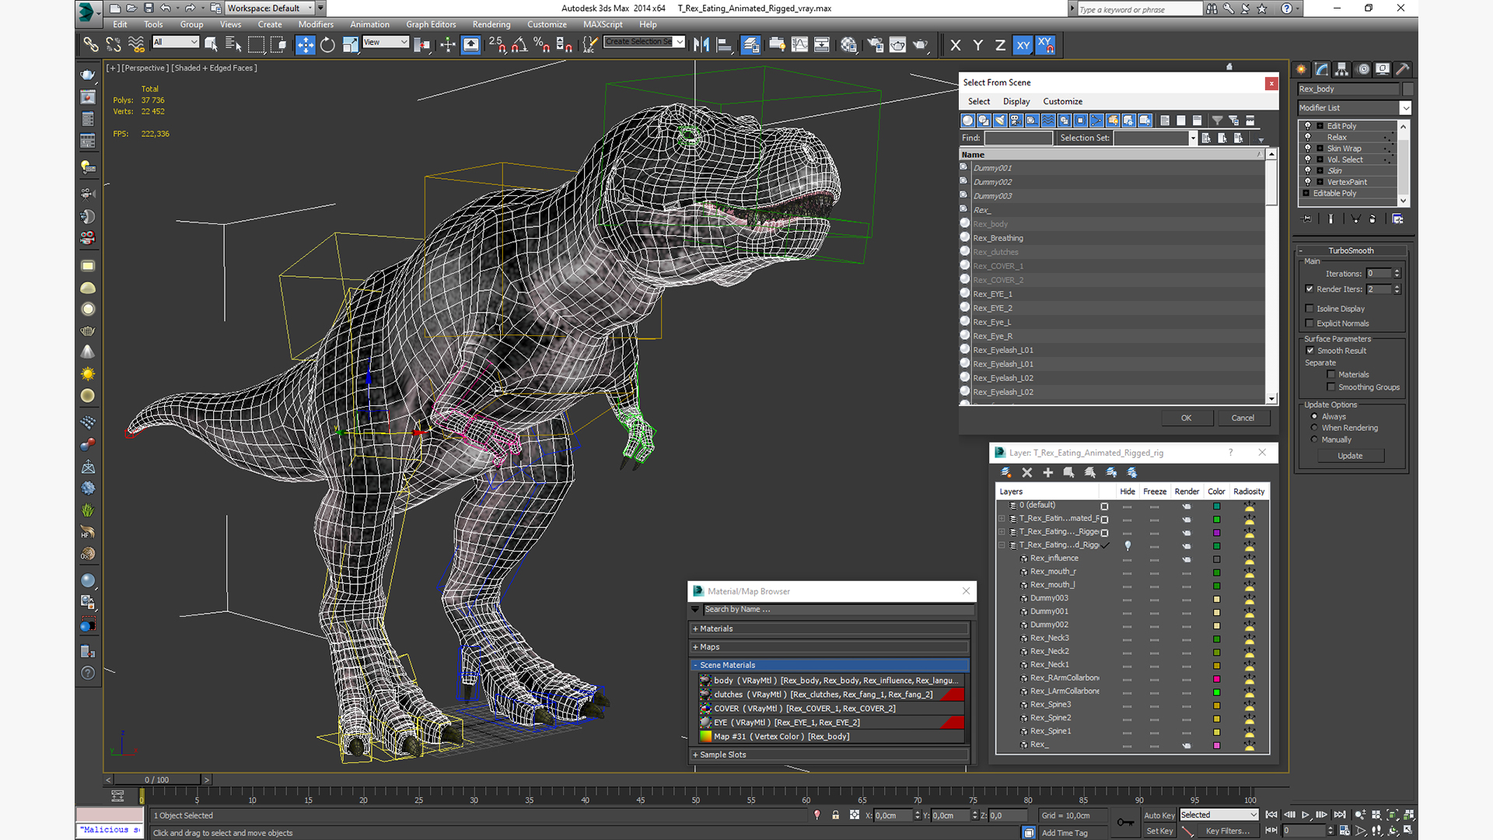1493x840 pixels.
Task: Open the Display menu in Select From Scene
Action: [1016, 101]
